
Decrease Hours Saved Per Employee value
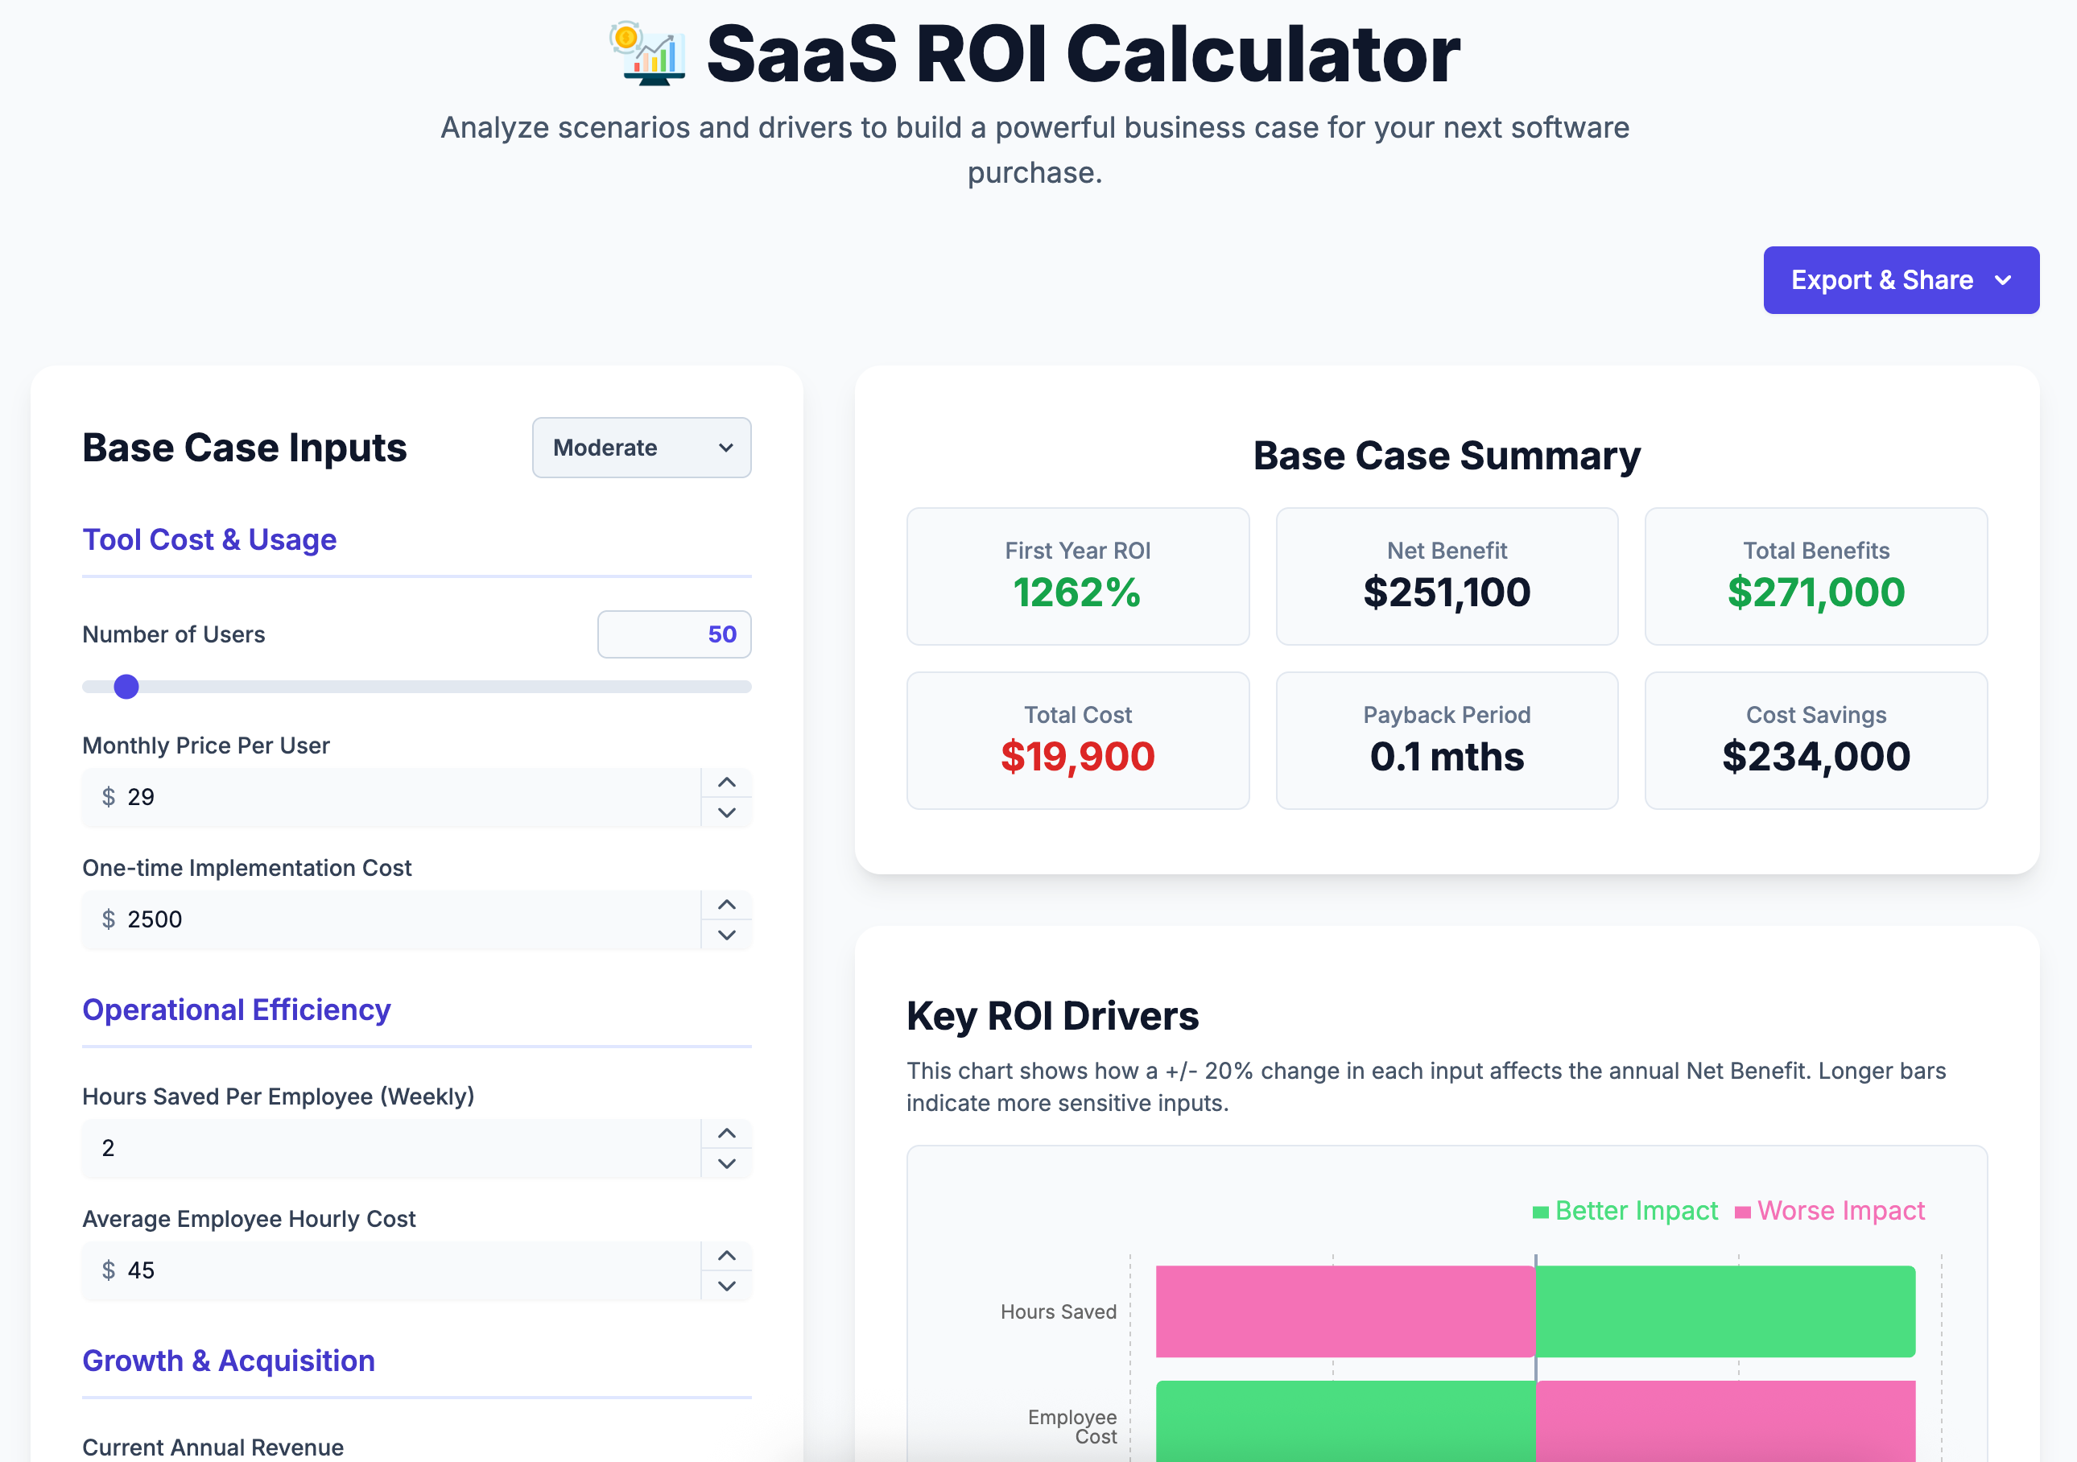point(726,1163)
